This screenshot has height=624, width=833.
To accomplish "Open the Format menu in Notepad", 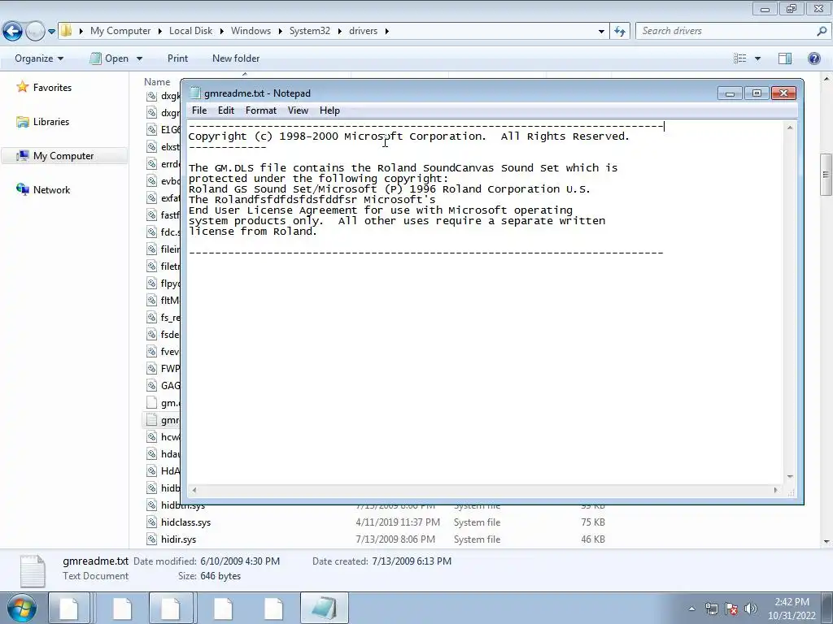I will pyautogui.click(x=261, y=110).
